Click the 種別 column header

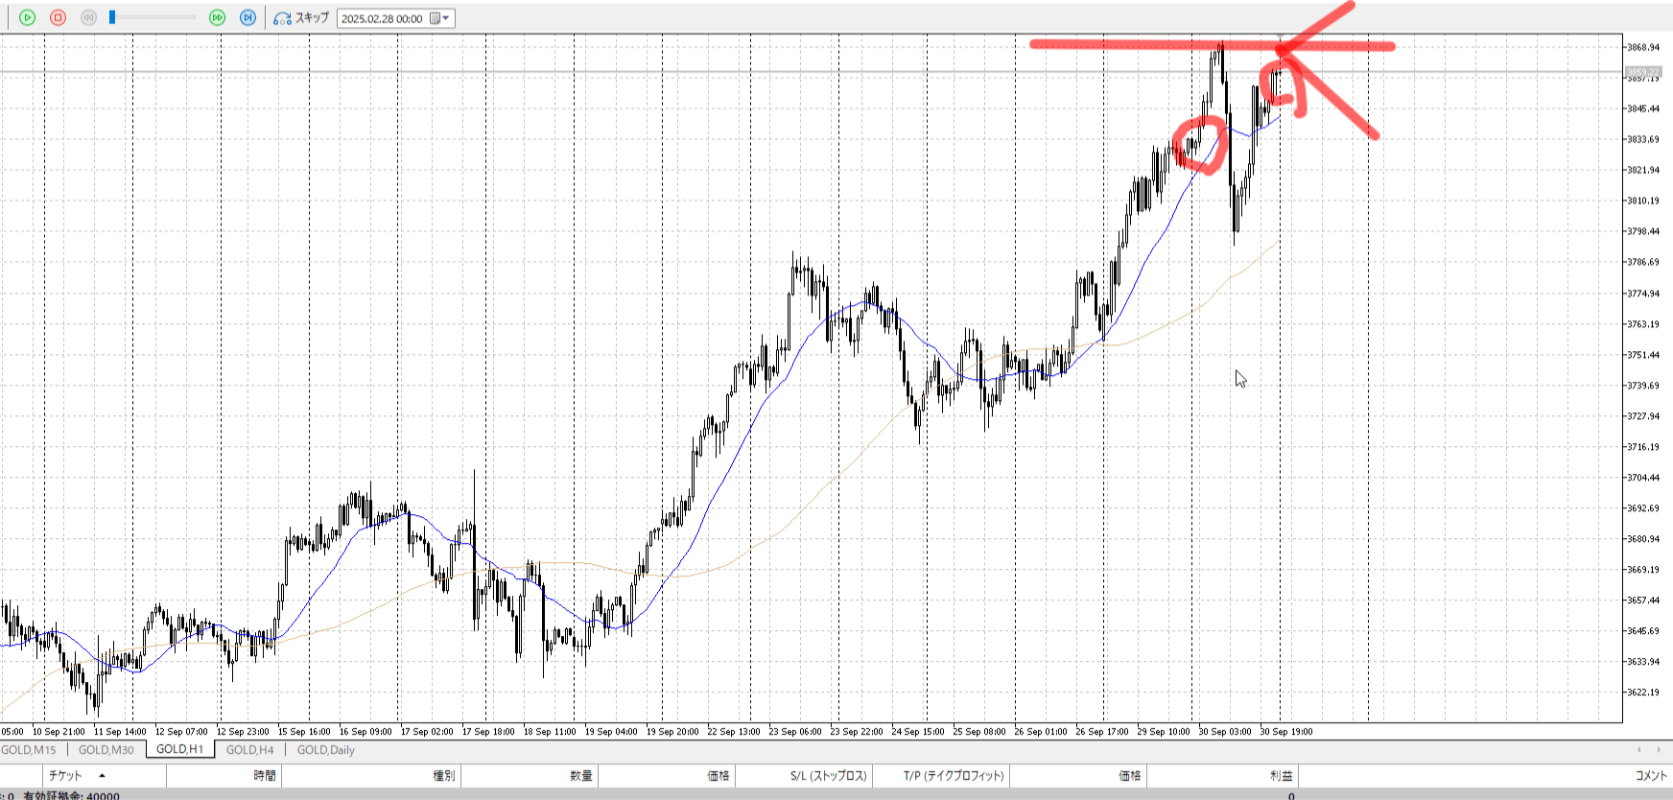443,775
